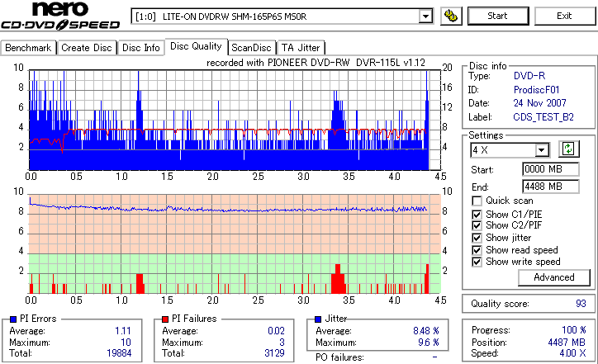The height and width of the screenshot is (364, 598).
Task: Click the date 24 Nov 2007
Action: (539, 103)
